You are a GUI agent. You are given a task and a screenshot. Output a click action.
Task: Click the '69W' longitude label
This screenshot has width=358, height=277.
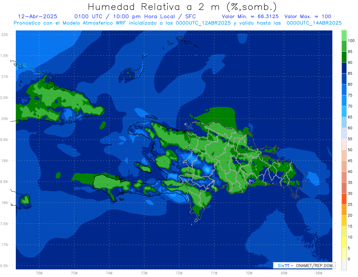click(284, 273)
